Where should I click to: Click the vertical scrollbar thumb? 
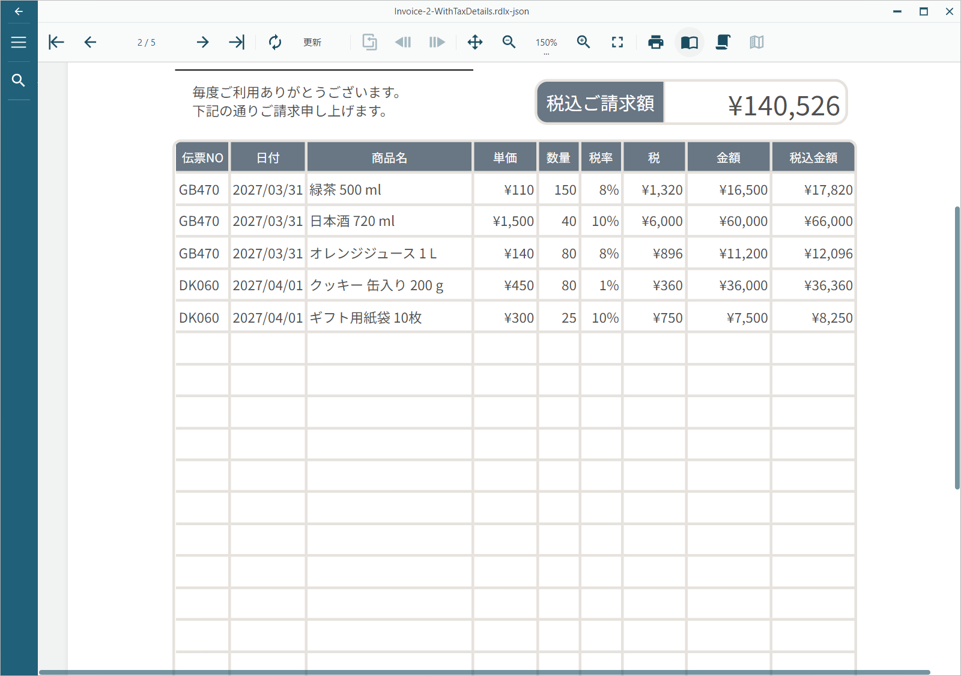957,348
